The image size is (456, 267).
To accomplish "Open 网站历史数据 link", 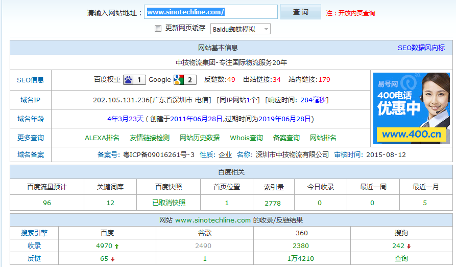I will pyautogui.click(x=200, y=138).
